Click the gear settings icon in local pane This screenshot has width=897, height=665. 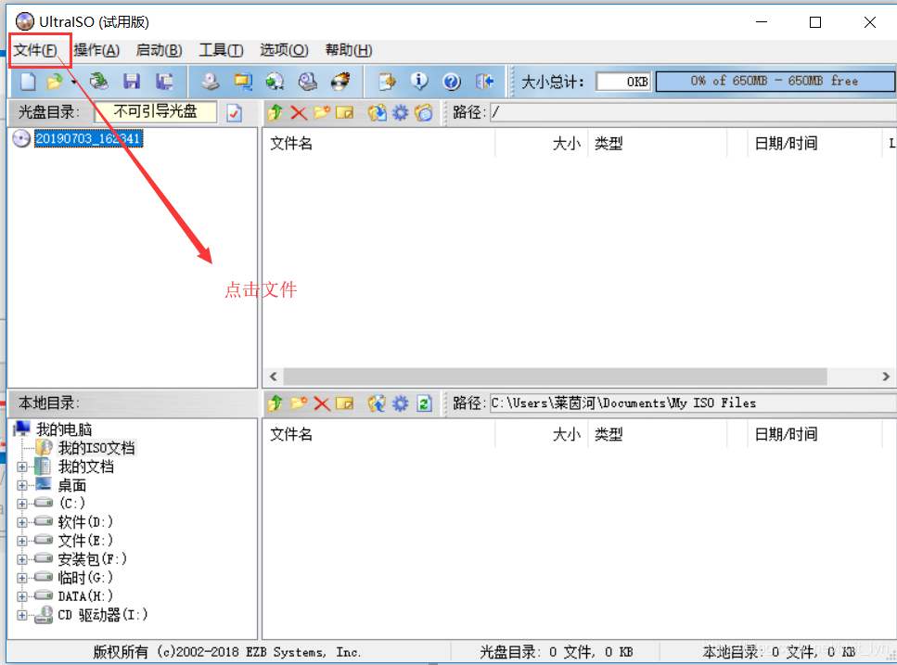pyautogui.click(x=401, y=403)
